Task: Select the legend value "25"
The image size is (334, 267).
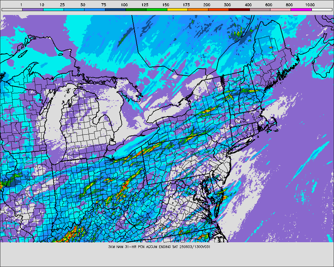Action: coord(62,5)
